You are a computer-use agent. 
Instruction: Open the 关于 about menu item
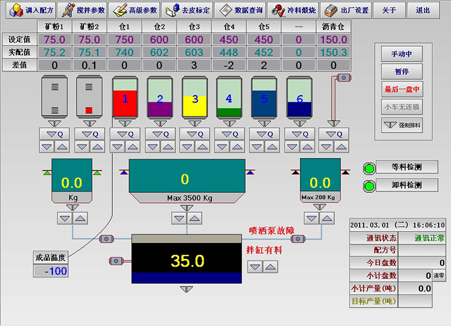click(389, 10)
